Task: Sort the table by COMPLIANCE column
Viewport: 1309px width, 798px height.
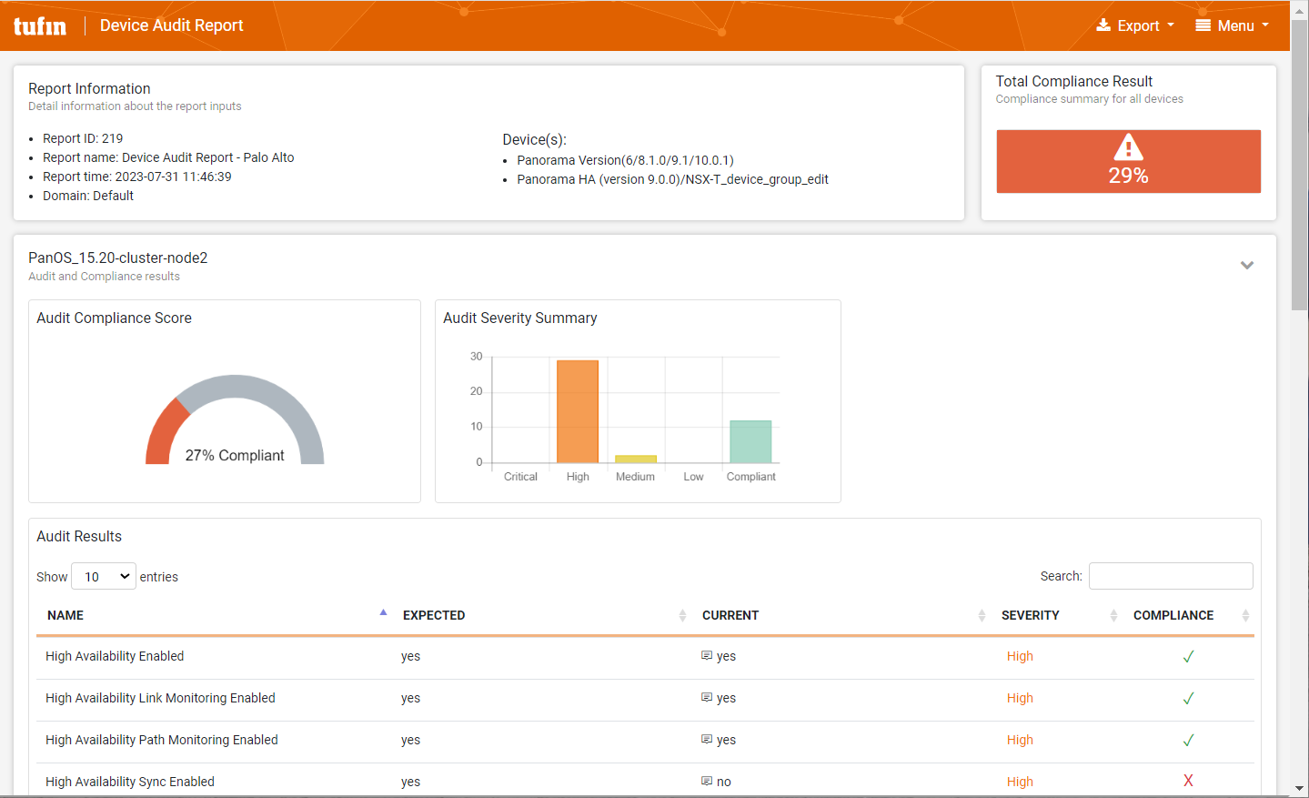Action: pos(1189,615)
